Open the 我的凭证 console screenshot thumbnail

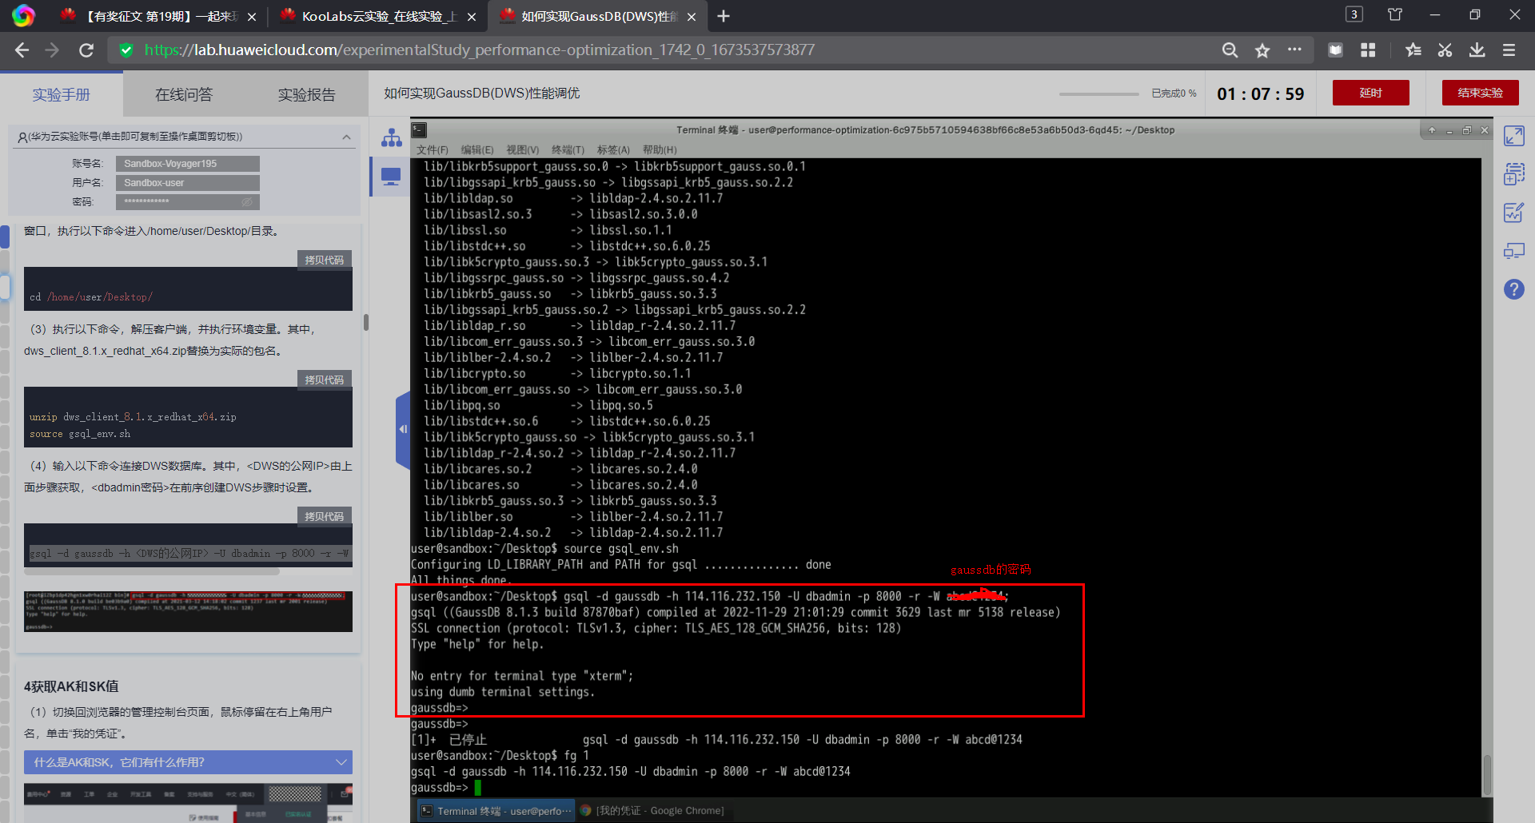(188, 802)
